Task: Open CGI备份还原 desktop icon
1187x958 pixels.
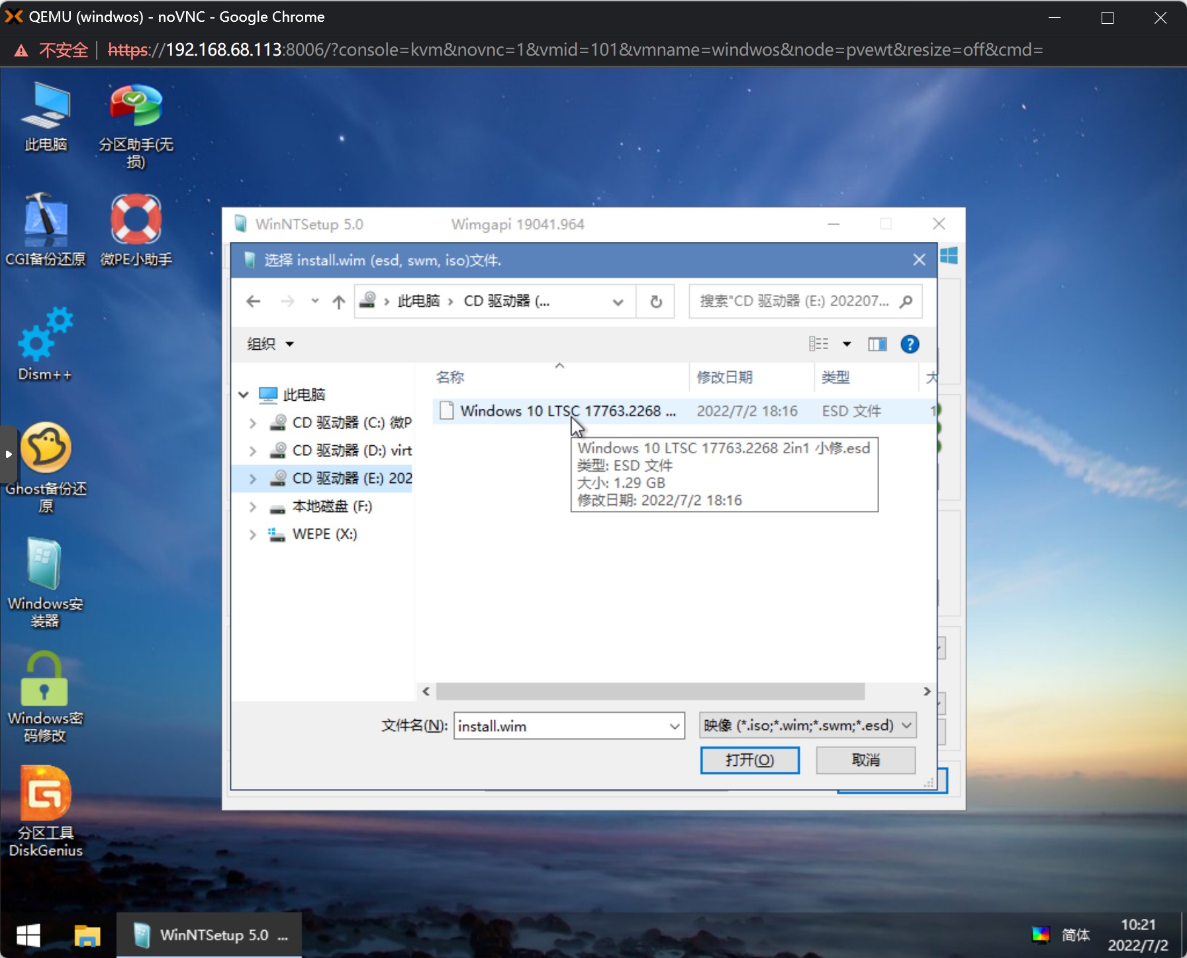Action: [46, 231]
